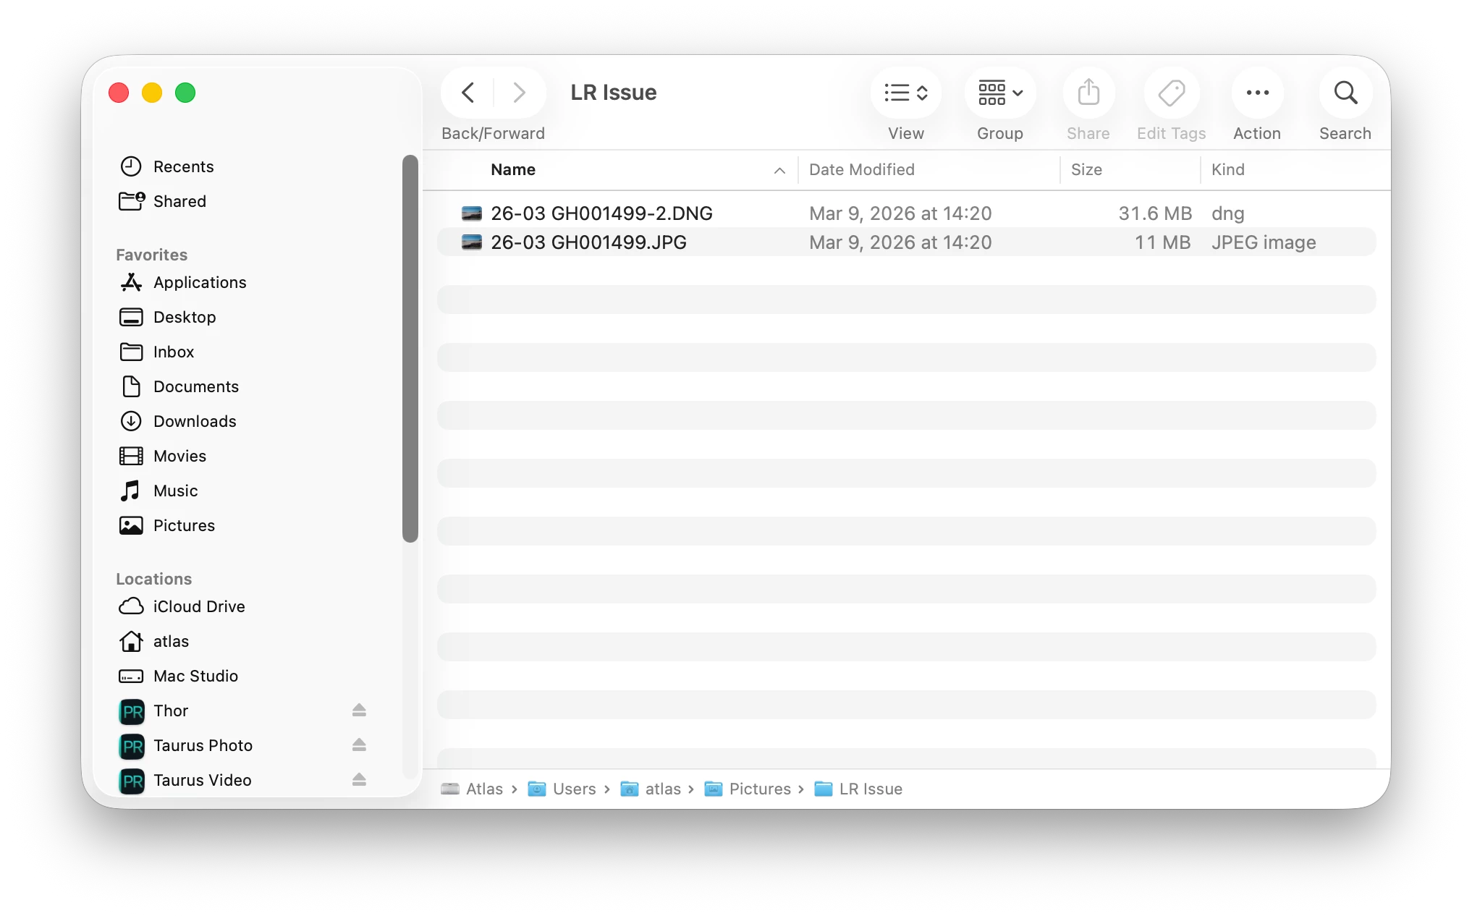Open Applications in the sidebar
1472x916 pixels.
pyautogui.click(x=200, y=282)
